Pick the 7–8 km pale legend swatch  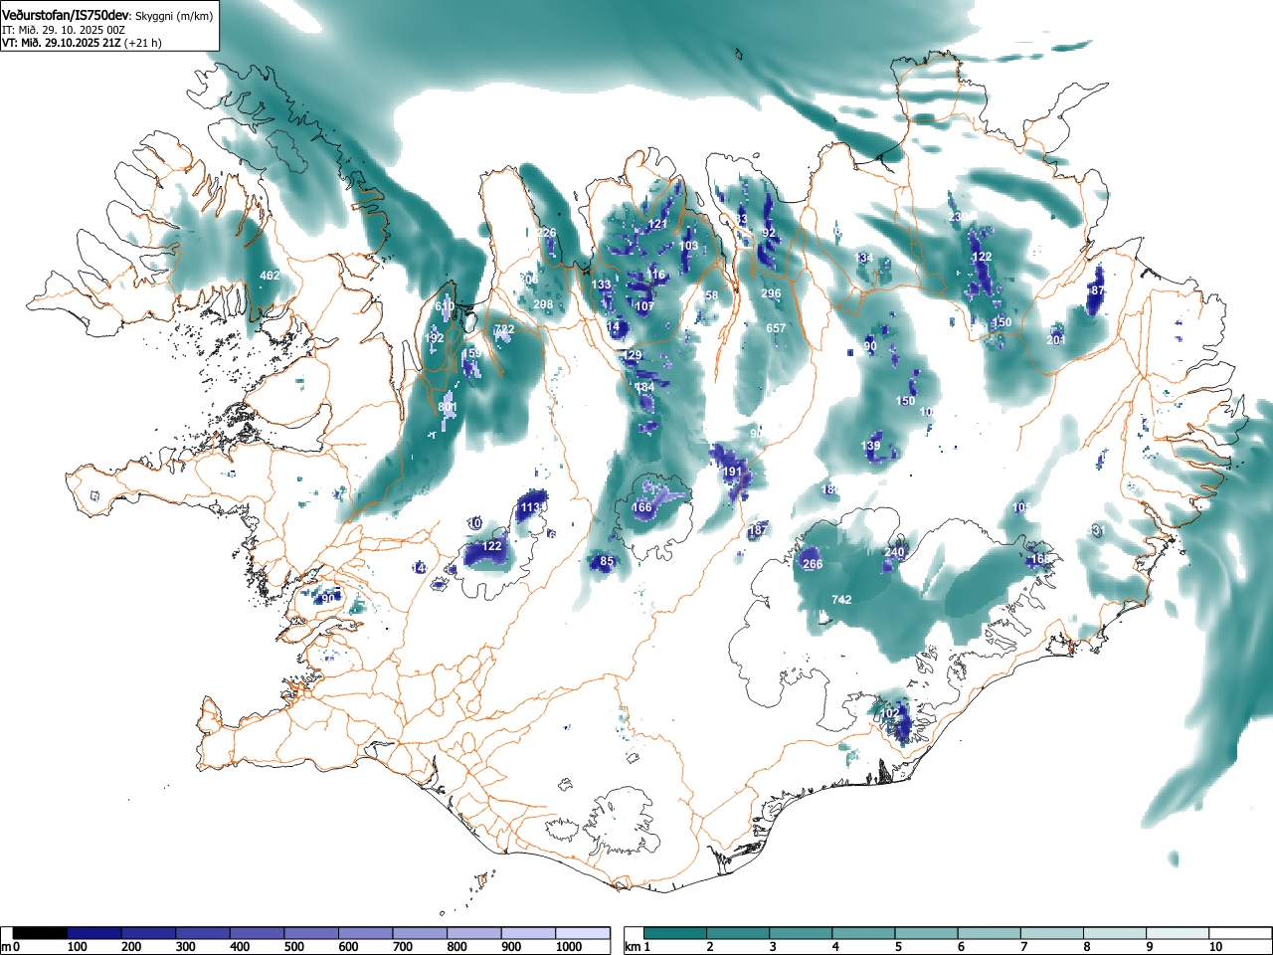(1051, 933)
